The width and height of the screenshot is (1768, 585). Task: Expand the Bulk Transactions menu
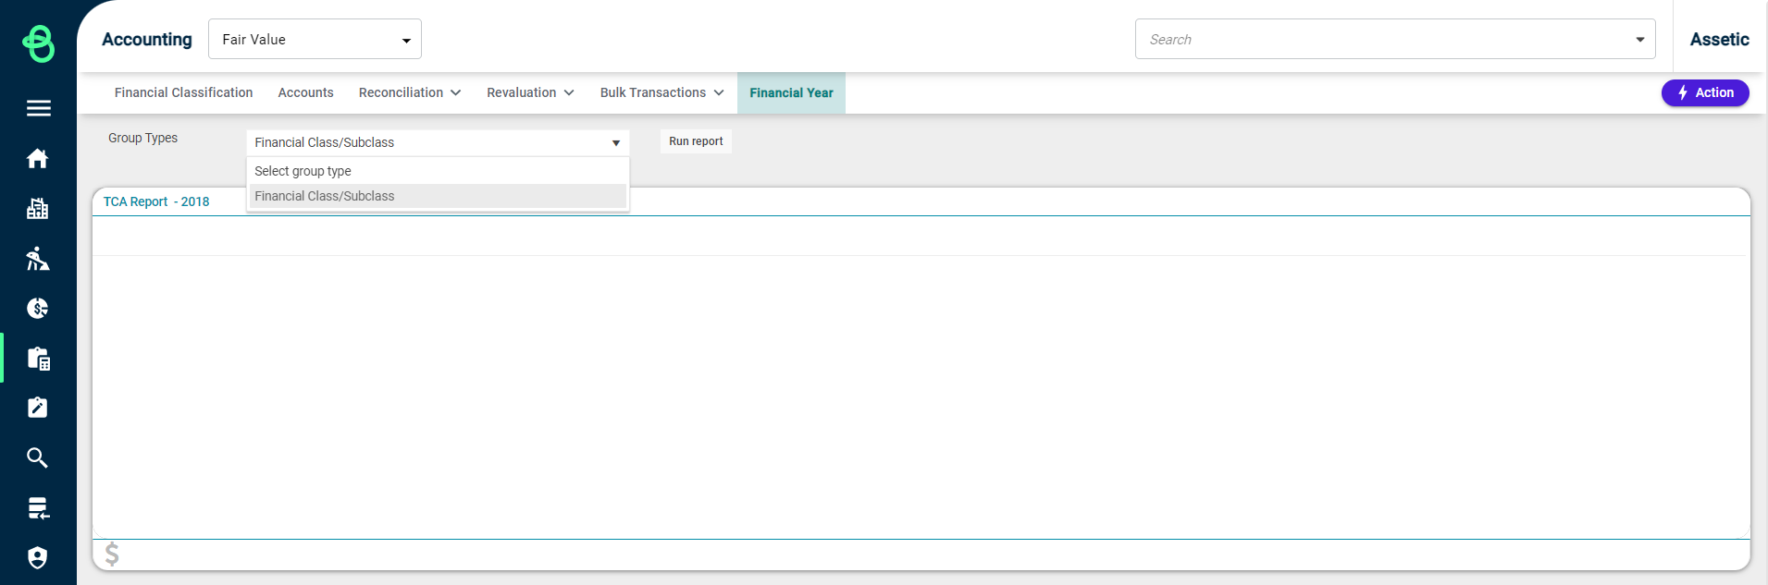point(661,92)
